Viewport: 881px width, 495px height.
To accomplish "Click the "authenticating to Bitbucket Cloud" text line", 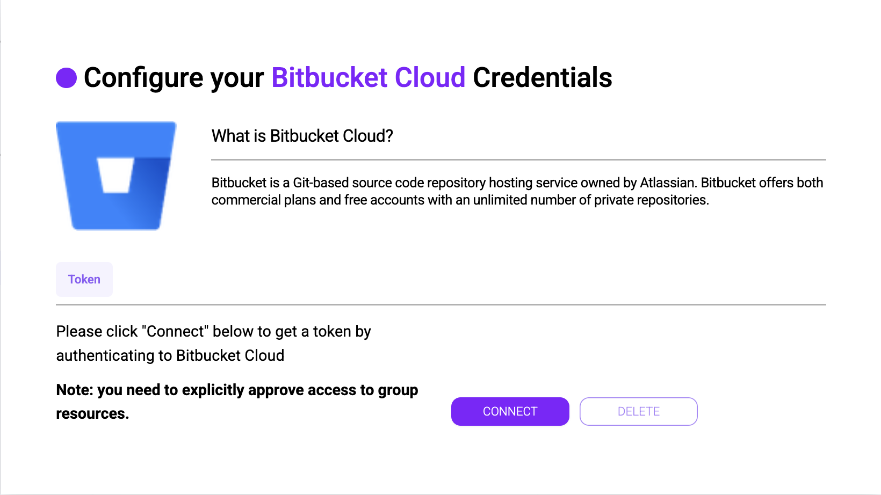I will [x=170, y=355].
